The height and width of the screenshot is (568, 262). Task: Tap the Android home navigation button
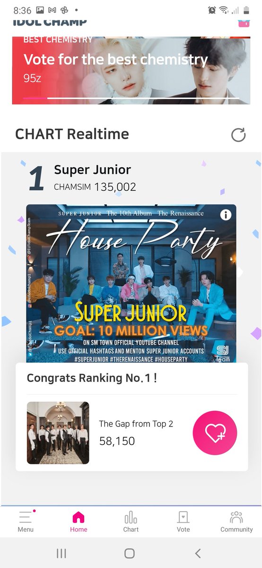click(x=130, y=553)
